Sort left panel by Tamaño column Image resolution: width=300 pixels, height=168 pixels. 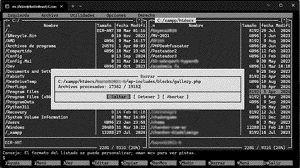pos(104,25)
